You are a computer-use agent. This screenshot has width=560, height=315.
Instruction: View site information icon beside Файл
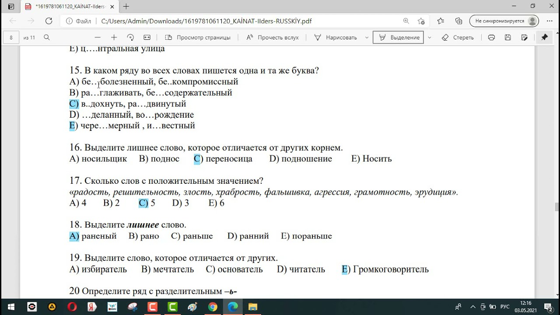(69, 21)
